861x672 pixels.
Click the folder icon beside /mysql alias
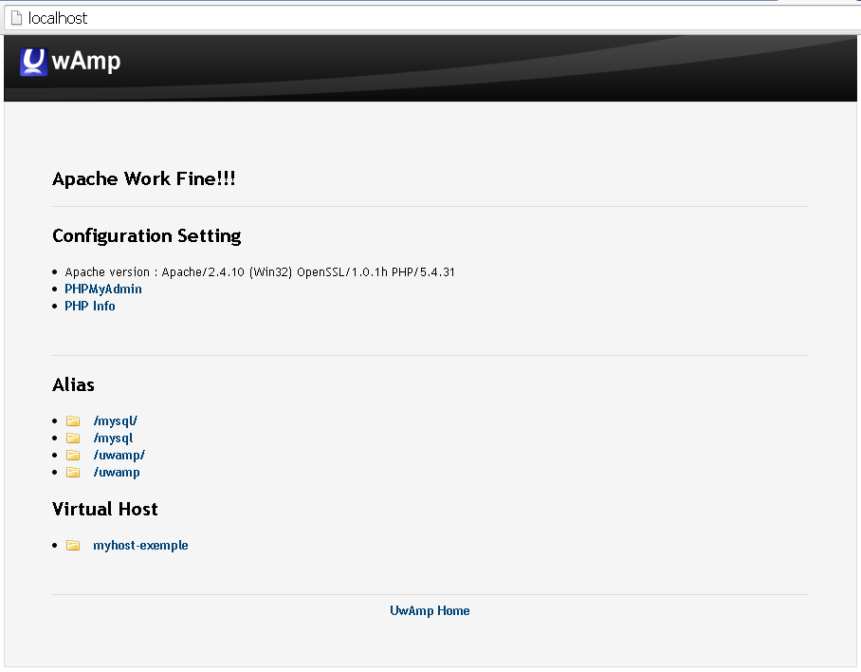[73, 438]
